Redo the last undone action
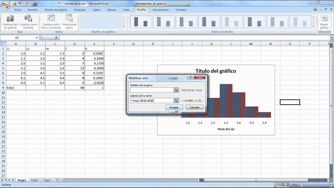Image resolution: width=334 pixels, height=188 pixels. 28,4
